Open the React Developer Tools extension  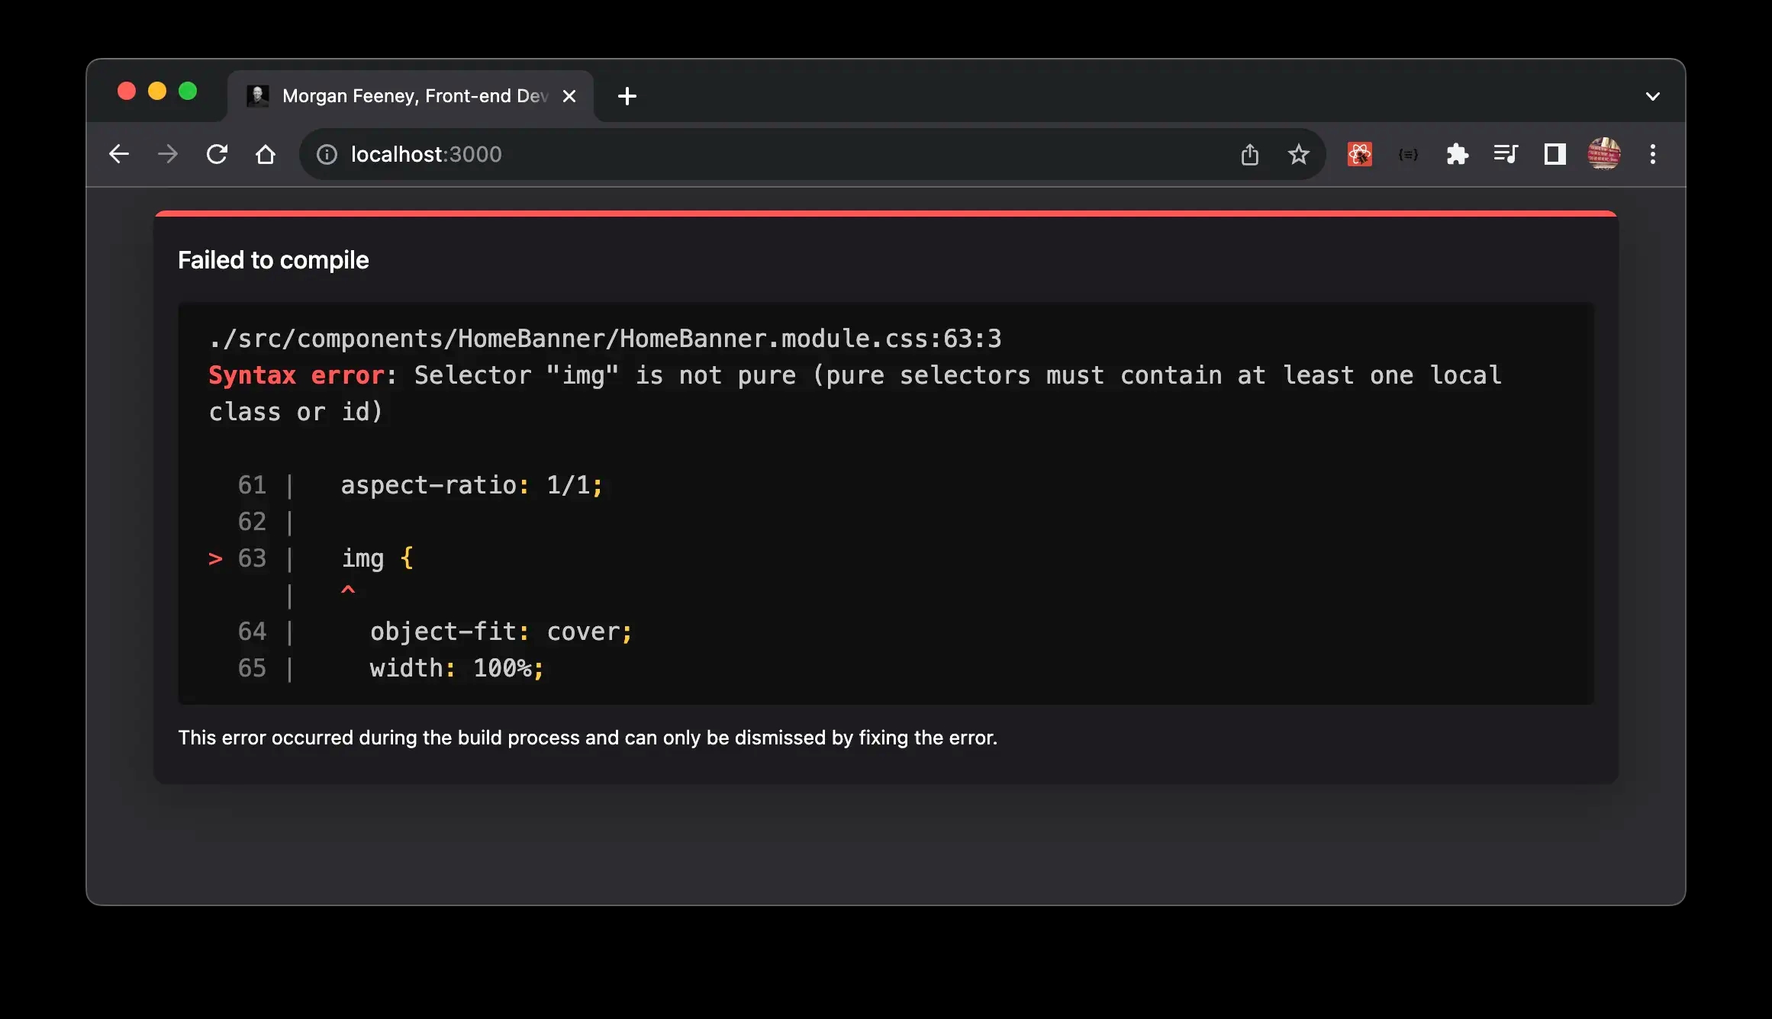point(1360,155)
